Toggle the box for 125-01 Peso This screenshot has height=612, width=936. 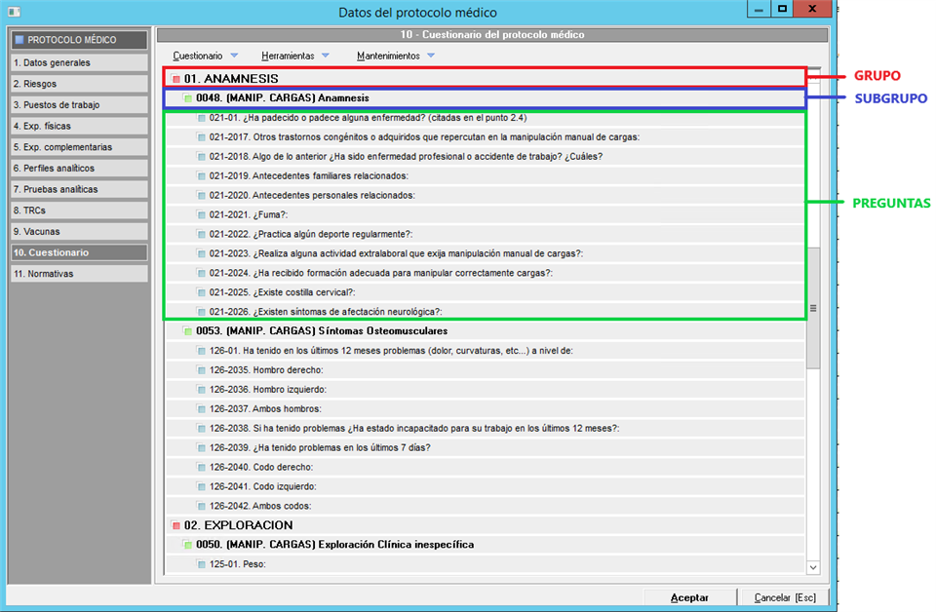point(202,564)
